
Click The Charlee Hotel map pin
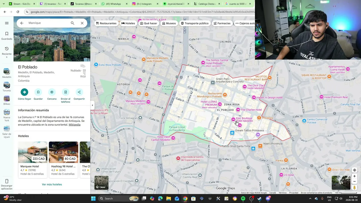238,110
